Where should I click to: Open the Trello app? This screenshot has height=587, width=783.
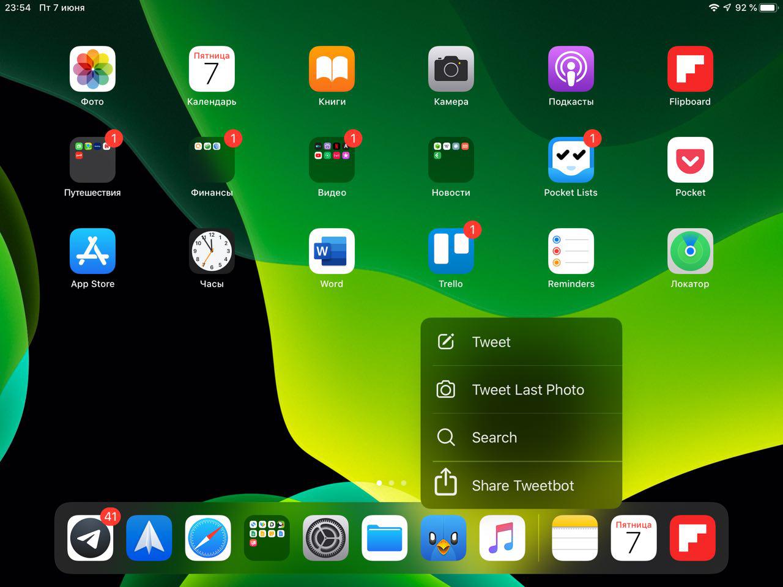click(x=451, y=251)
